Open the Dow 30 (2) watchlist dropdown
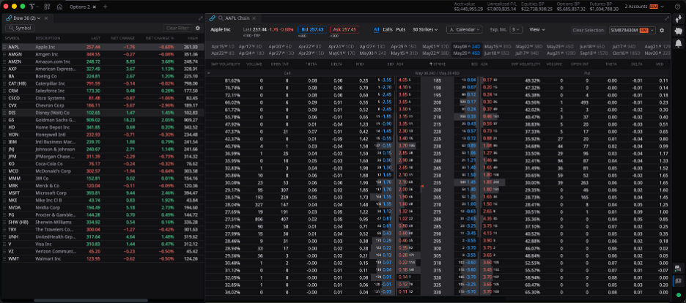This screenshot has width=686, height=303. (26, 18)
